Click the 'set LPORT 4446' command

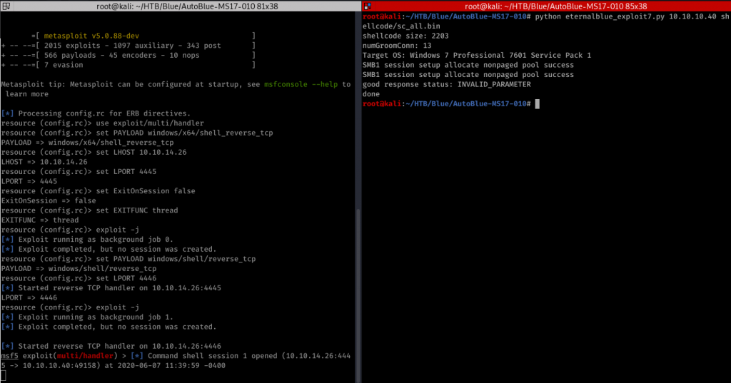coord(79,279)
